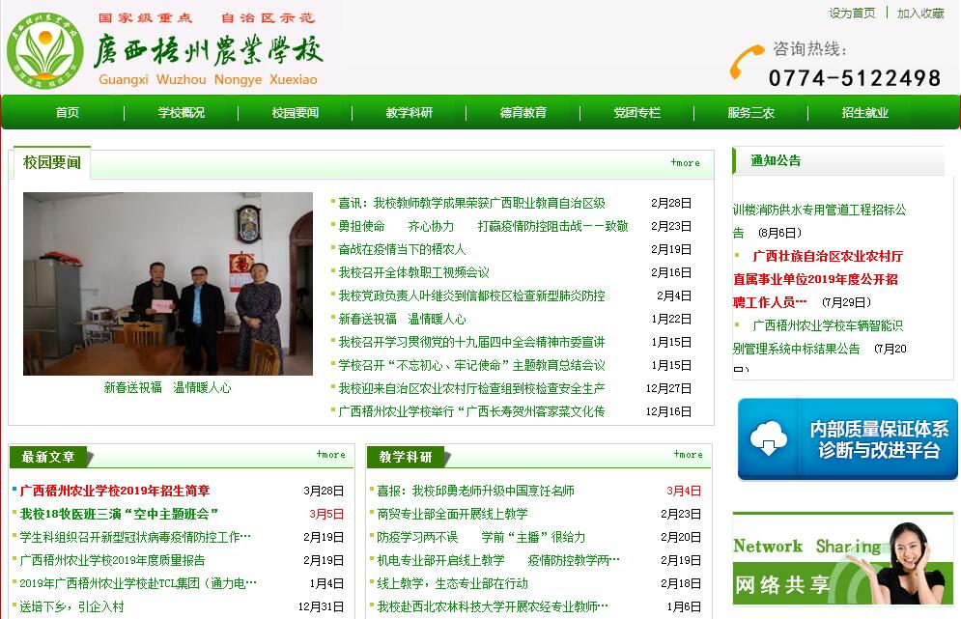Open 2019年招生简章 article link
961x619 pixels.
(x=115, y=491)
